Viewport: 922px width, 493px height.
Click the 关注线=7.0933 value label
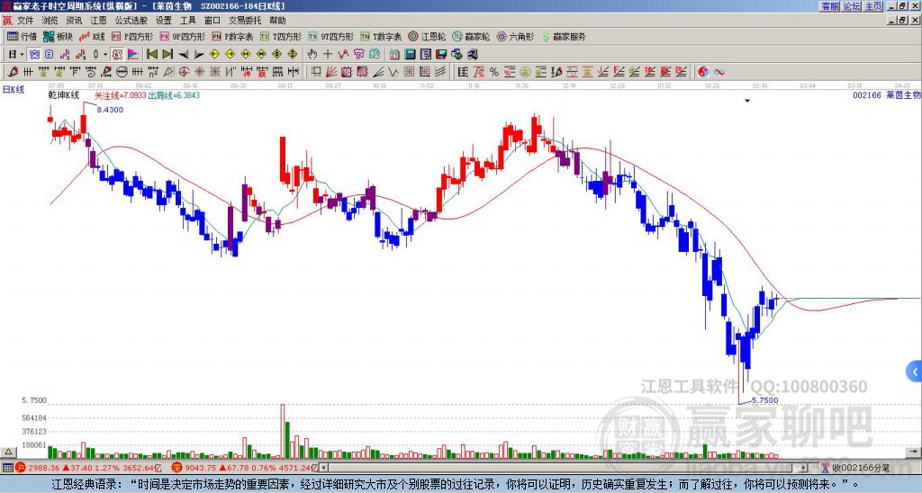coord(120,95)
